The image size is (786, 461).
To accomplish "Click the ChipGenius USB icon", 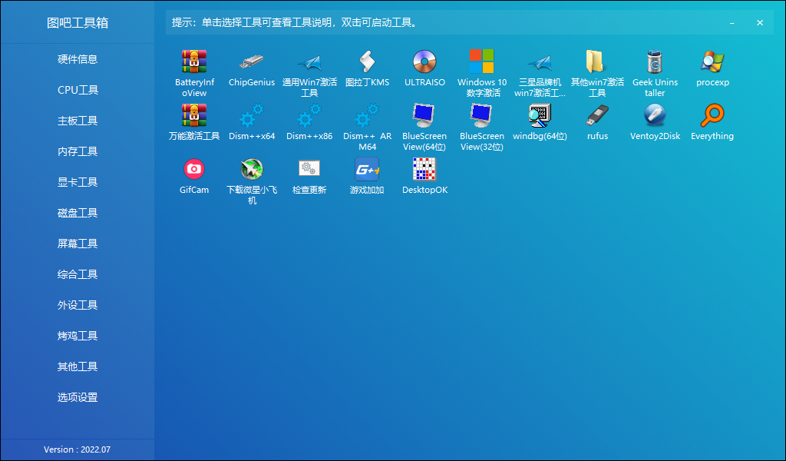I will point(252,61).
